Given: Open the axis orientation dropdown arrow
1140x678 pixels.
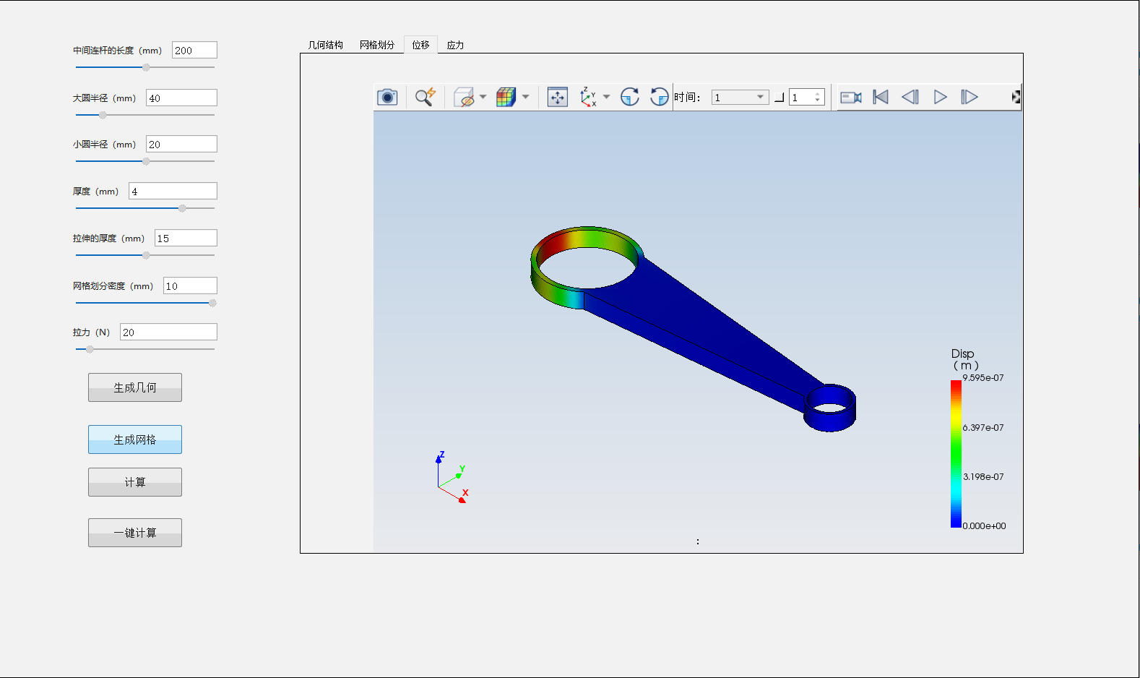Looking at the screenshot, I should [606, 97].
